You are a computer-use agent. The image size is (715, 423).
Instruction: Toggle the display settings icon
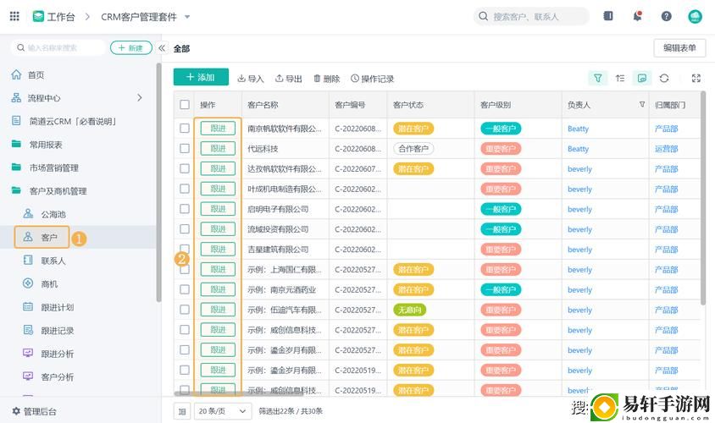click(641, 79)
